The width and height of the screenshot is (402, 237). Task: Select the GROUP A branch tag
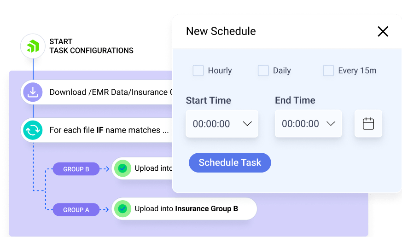click(76, 210)
